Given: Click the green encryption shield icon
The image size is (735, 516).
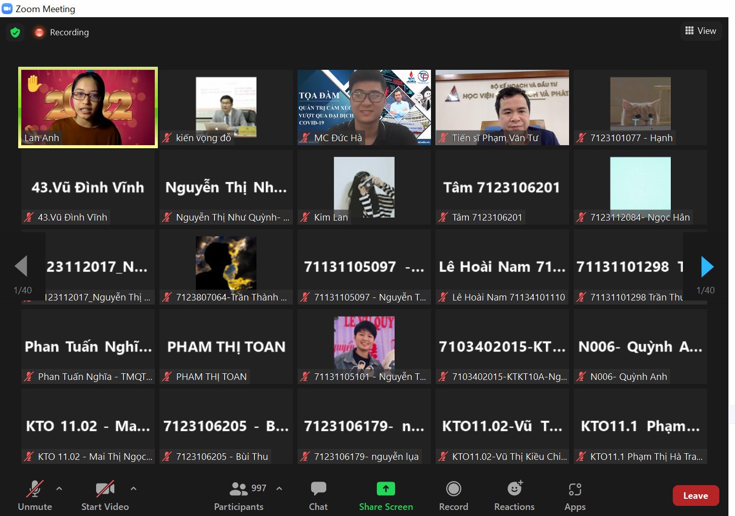Looking at the screenshot, I should click(x=15, y=32).
